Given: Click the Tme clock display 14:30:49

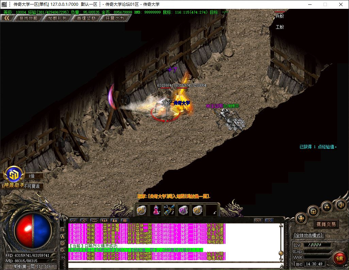Looking at the screenshot, I should 314,264.
